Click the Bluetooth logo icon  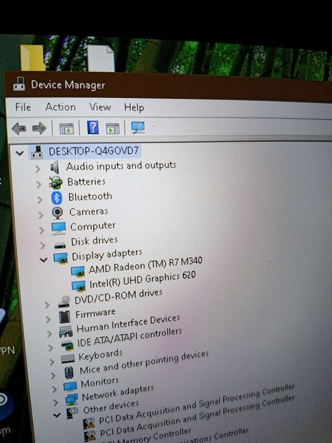[56, 197]
